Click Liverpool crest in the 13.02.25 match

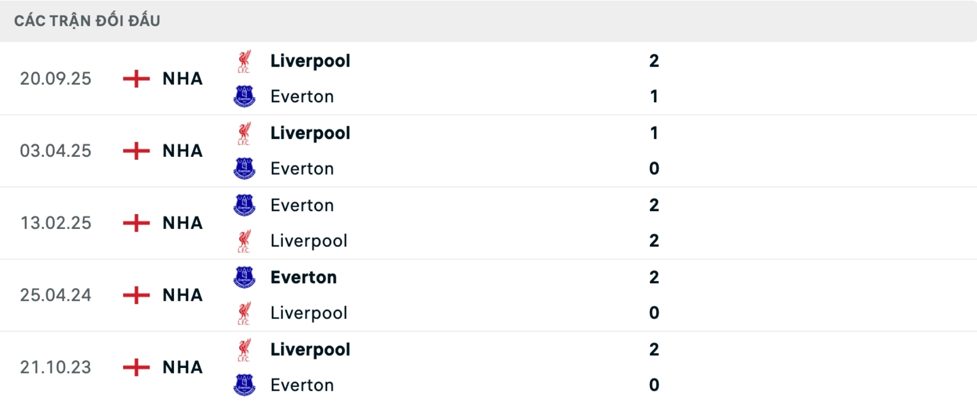point(244,241)
